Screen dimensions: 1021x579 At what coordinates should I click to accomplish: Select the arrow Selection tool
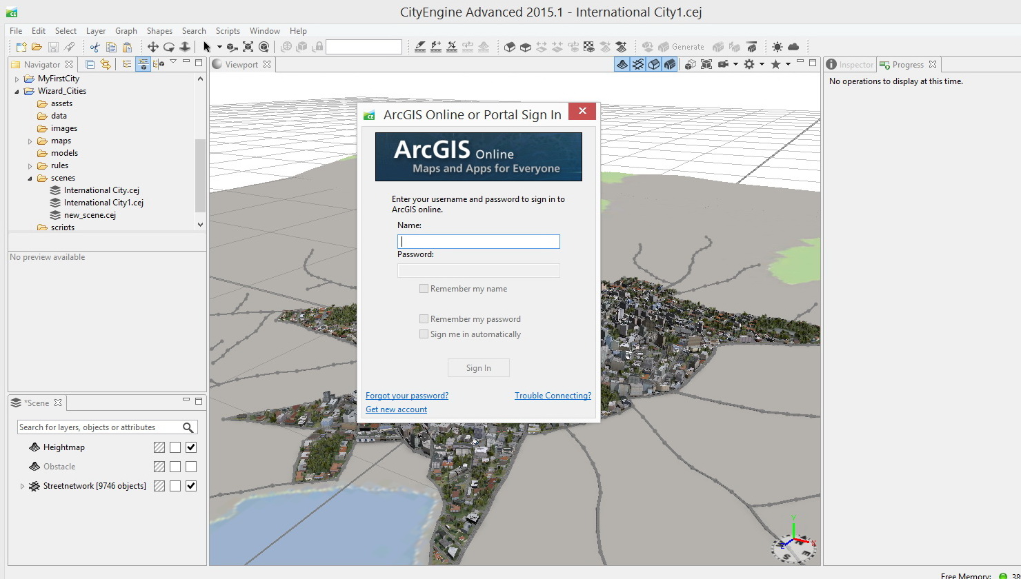(x=207, y=47)
